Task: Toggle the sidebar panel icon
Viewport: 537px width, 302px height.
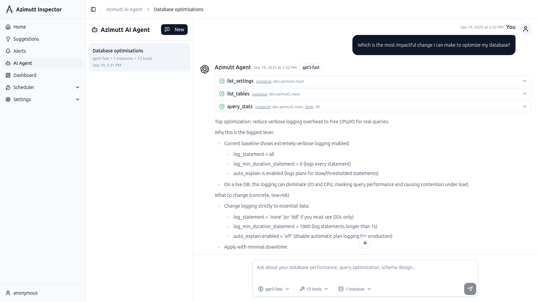Action: [93, 9]
